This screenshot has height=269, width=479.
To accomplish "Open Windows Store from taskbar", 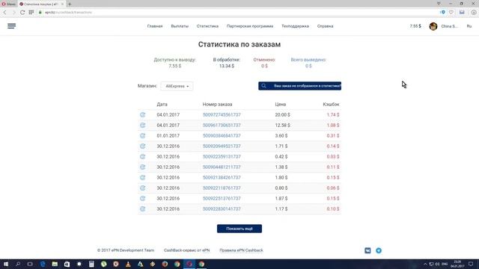I will click(67, 264).
